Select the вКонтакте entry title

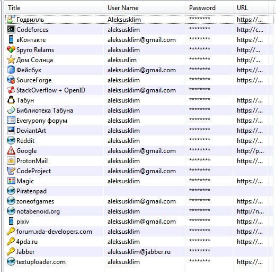[31, 40]
